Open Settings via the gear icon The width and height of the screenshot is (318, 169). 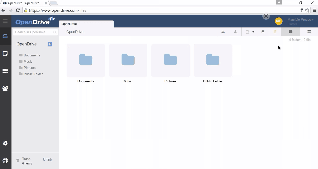point(5,143)
